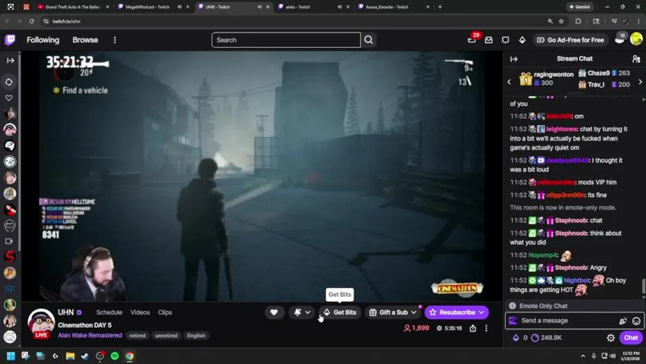Image resolution: width=646 pixels, height=364 pixels.
Task: Send message with Chat button
Action: tap(631, 338)
